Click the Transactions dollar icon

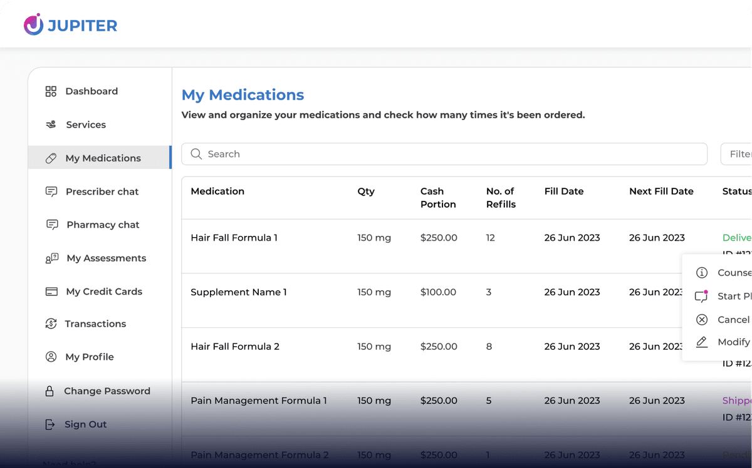(51, 324)
